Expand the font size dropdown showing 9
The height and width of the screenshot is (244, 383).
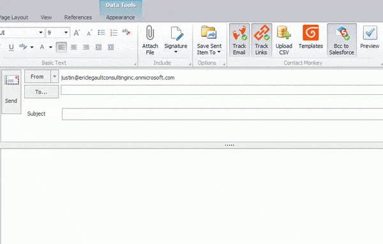tap(66, 32)
